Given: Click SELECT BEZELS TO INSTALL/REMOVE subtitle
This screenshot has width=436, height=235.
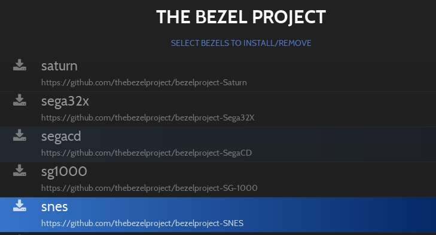Looking at the screenshot, I should [241, 44].
